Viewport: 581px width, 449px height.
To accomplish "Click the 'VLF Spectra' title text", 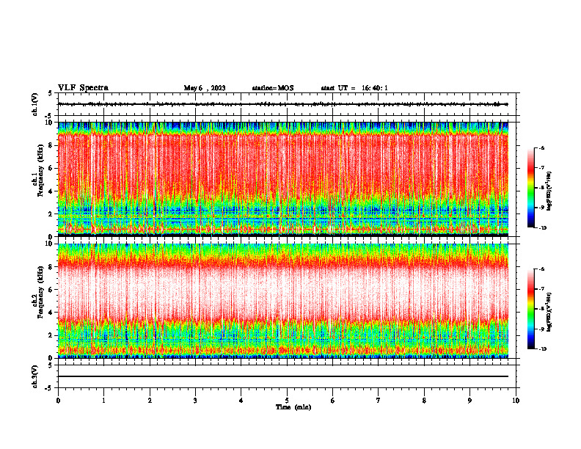I will (x=83, y=88).
